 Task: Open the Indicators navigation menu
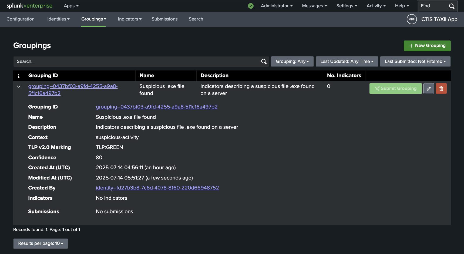click(x=130, y=19)
